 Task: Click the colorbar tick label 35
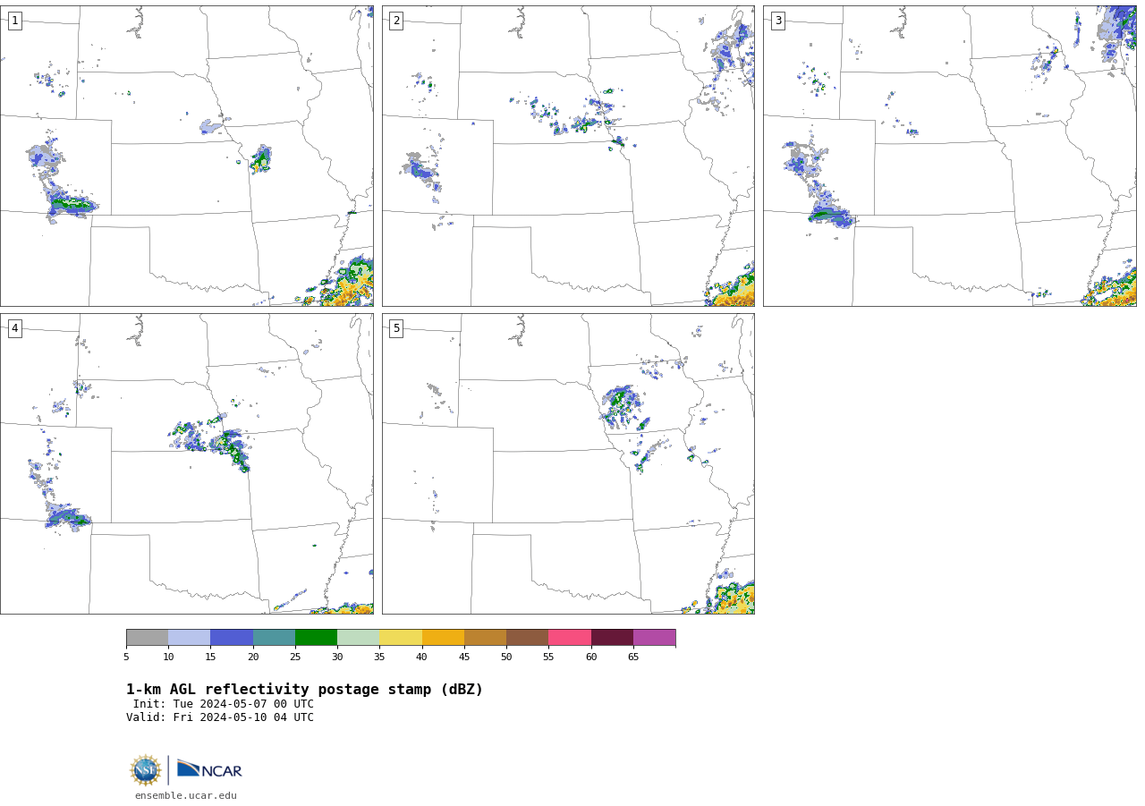[x=379, y=657]
